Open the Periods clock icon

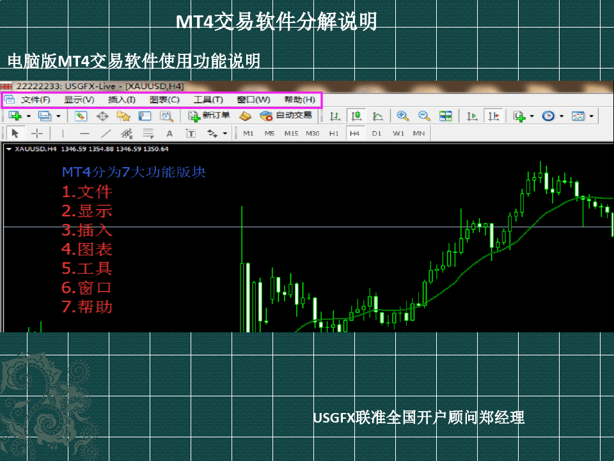(548, 116)
